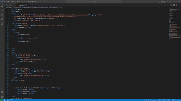Image resolution: width=181 pixels, height=101 pixels.
Task: Open the Terminal menu
Action: point(30,2)
